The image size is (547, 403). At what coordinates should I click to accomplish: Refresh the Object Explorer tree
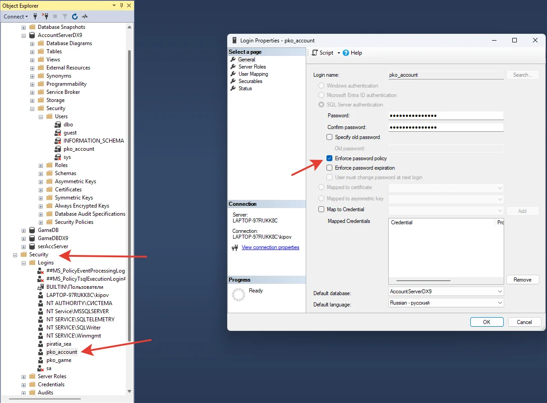click(x=75, y=16)
